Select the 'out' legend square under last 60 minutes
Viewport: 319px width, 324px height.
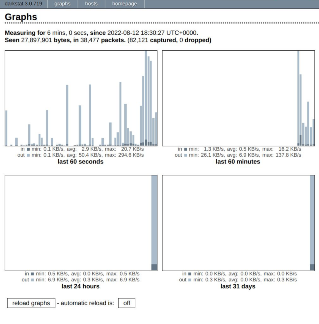coord(186,155)
